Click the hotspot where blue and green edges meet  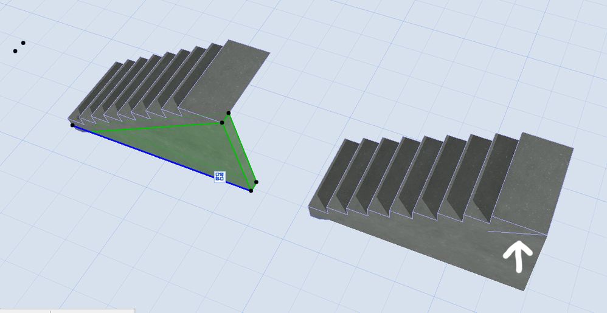pyautogui.click(x=251, y=191)
